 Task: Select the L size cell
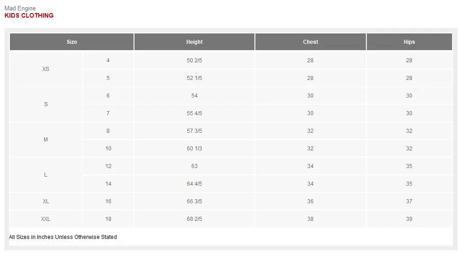(x=46, y=175)
